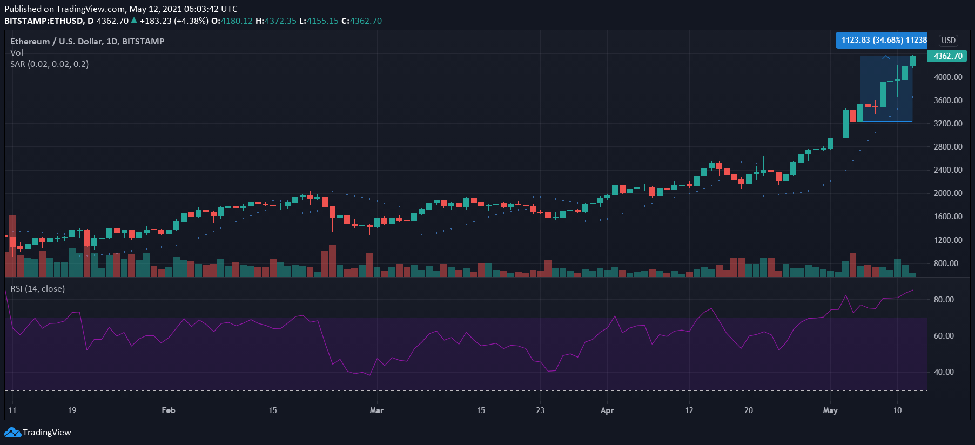The height and width of the screenshot is (445, 975).
Task: Click the 80.00 RSI axis label
Action: [944, 300]
